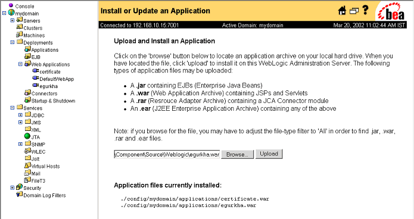Click the Virtual Hosts icon
414x219 pixels.
point(27,165)
